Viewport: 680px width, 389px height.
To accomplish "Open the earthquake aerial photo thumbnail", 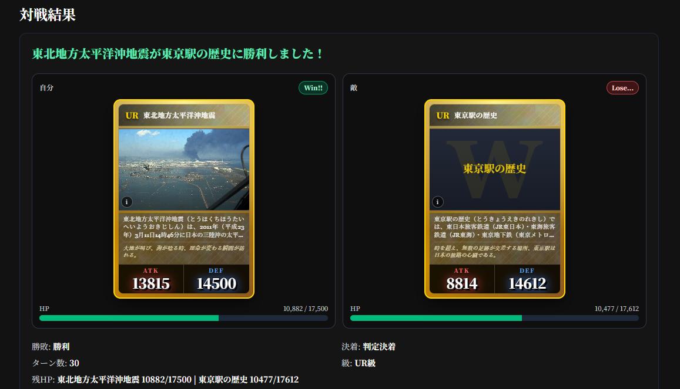I will click(184, 169).
